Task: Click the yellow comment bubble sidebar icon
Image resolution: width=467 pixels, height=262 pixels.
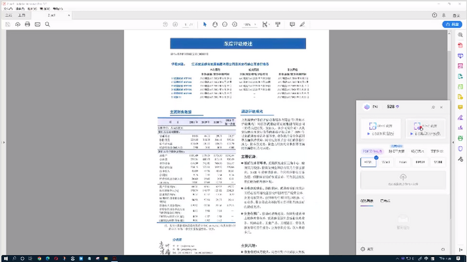Action: (x=460, y=107)
